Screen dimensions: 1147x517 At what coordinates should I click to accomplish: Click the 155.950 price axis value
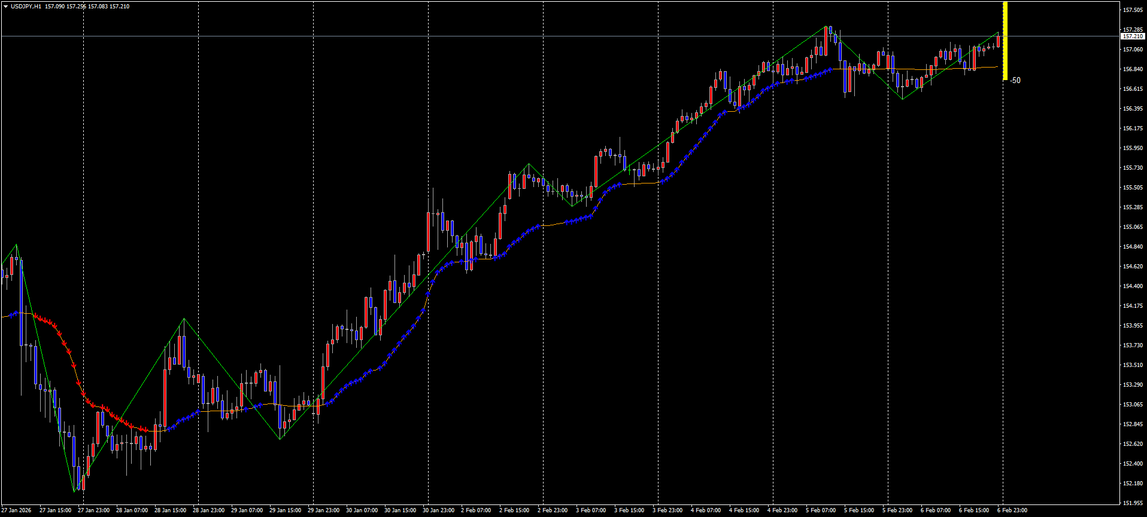coord(1133,148)
